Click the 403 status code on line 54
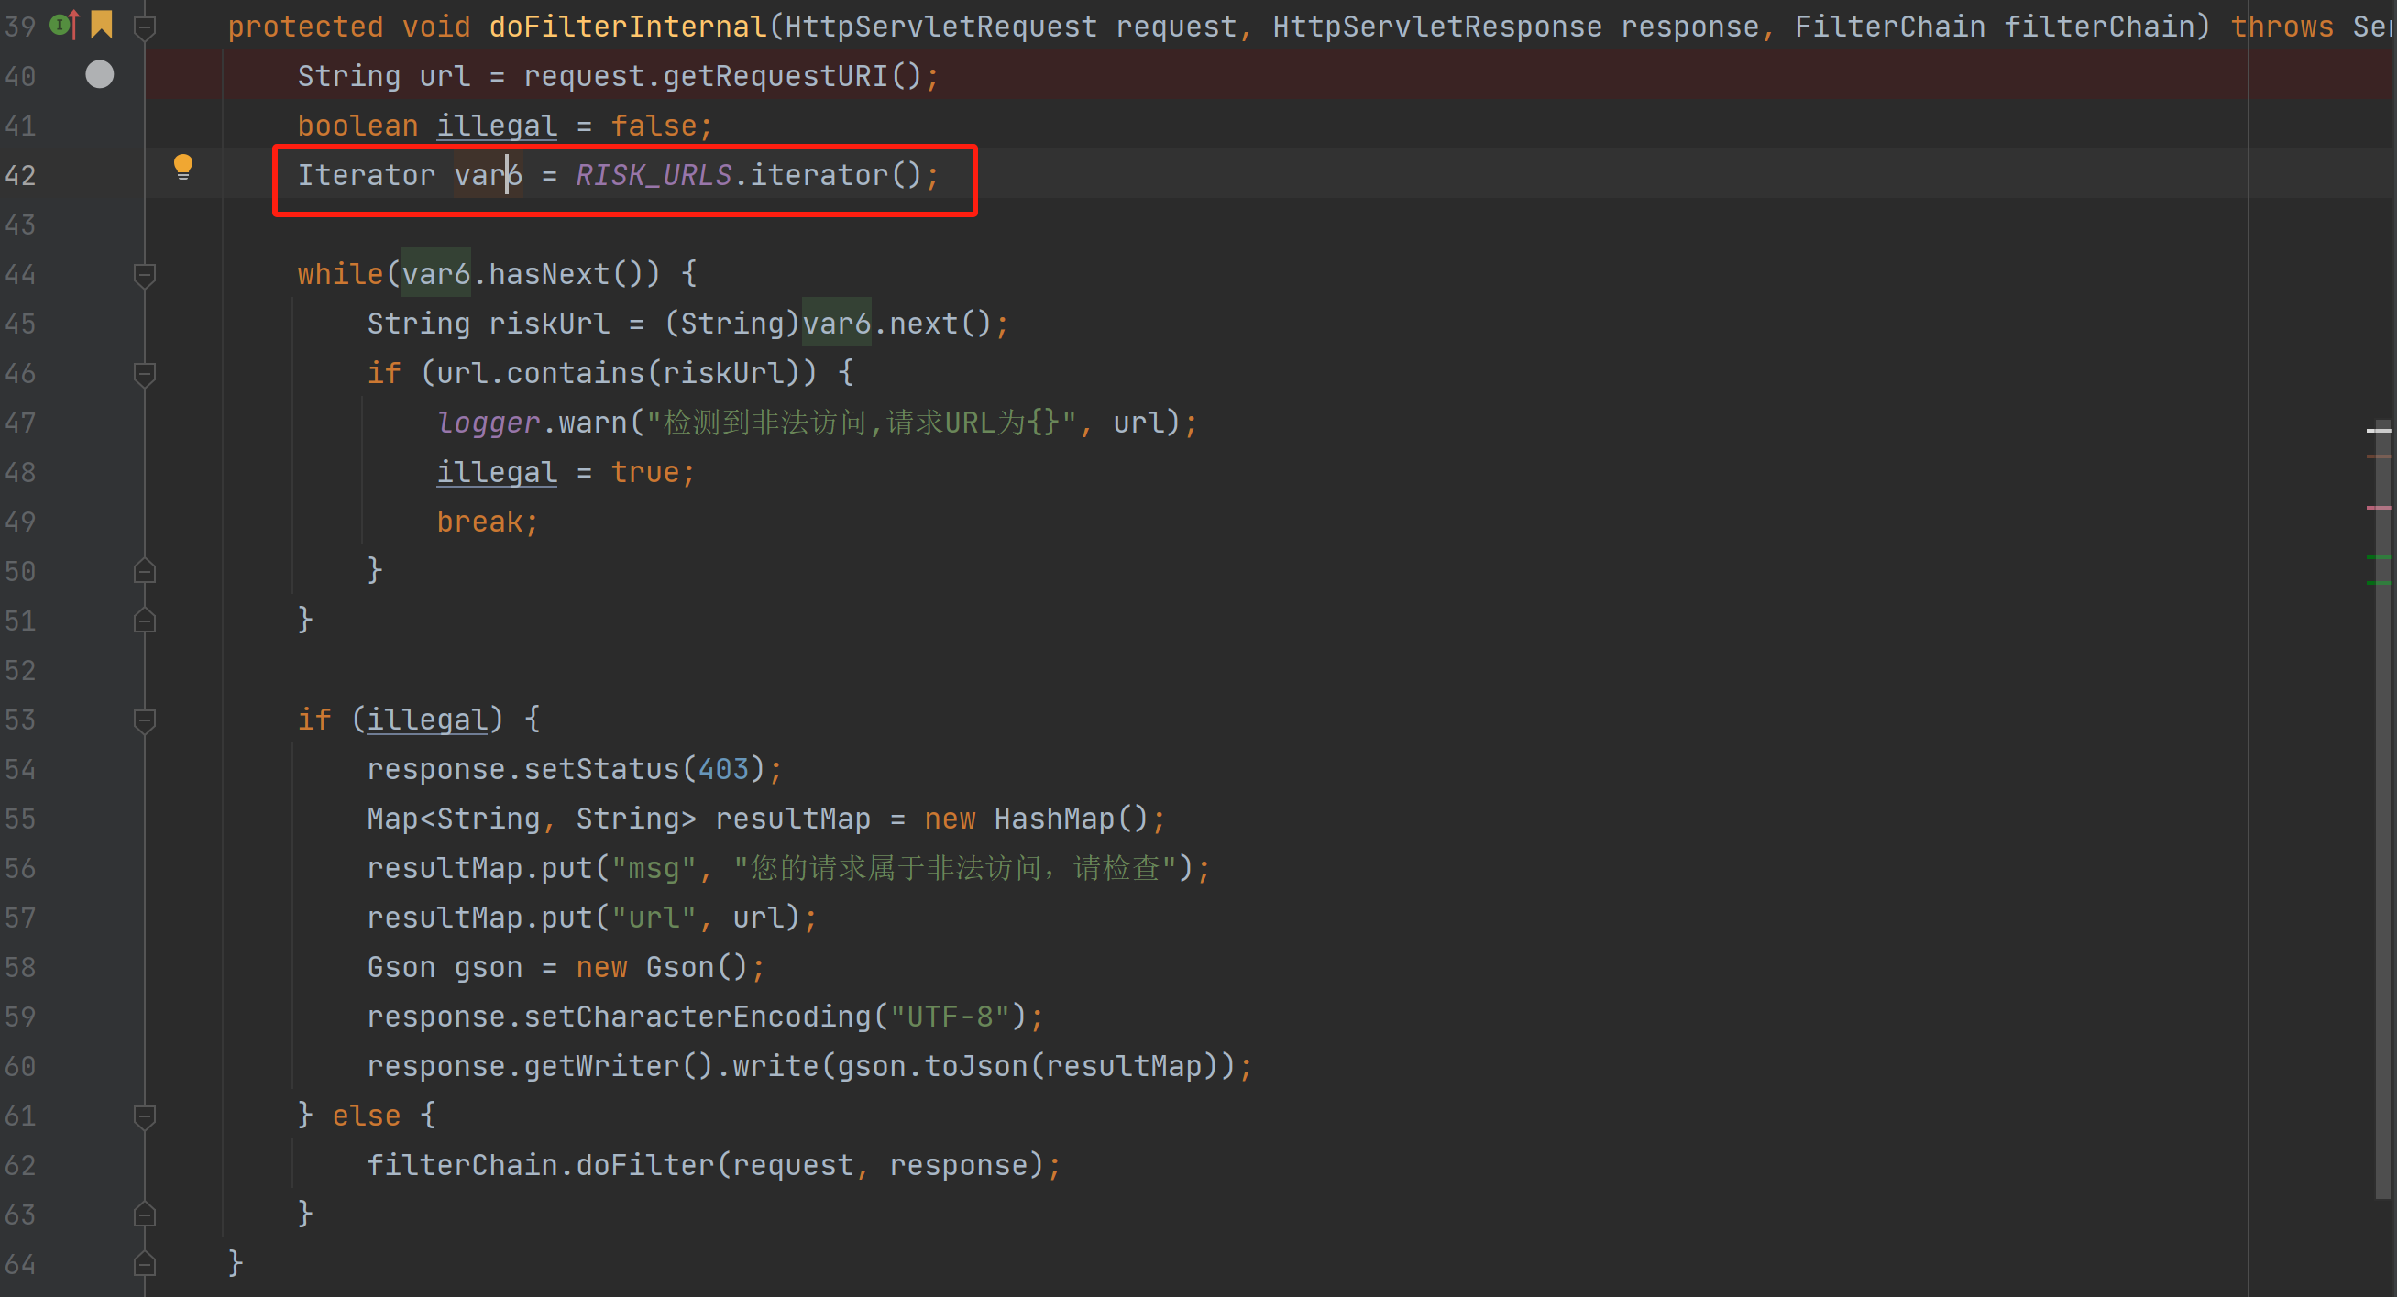The image size is (2397, 1297). coord(723,769)
